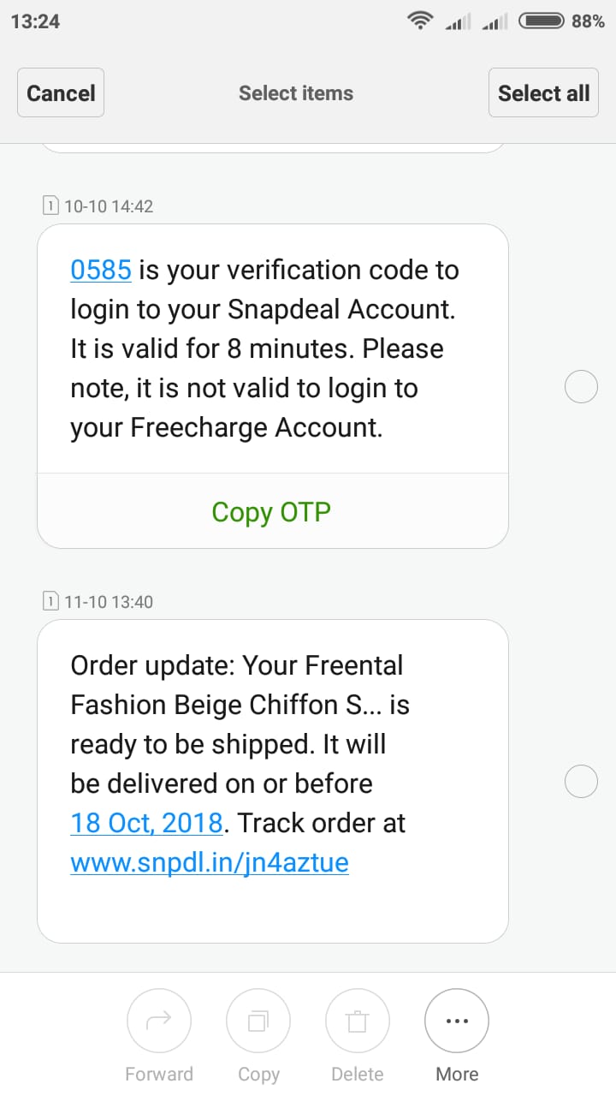The image size is (616, 1096).
Task: Open the www.snpdl.in/jn4aztue tracking link
Action: pos(210,861)
